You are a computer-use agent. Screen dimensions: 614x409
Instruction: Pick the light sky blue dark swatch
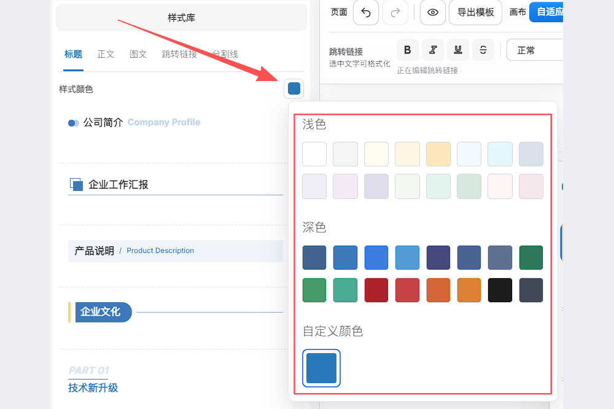tap(407, 258)
